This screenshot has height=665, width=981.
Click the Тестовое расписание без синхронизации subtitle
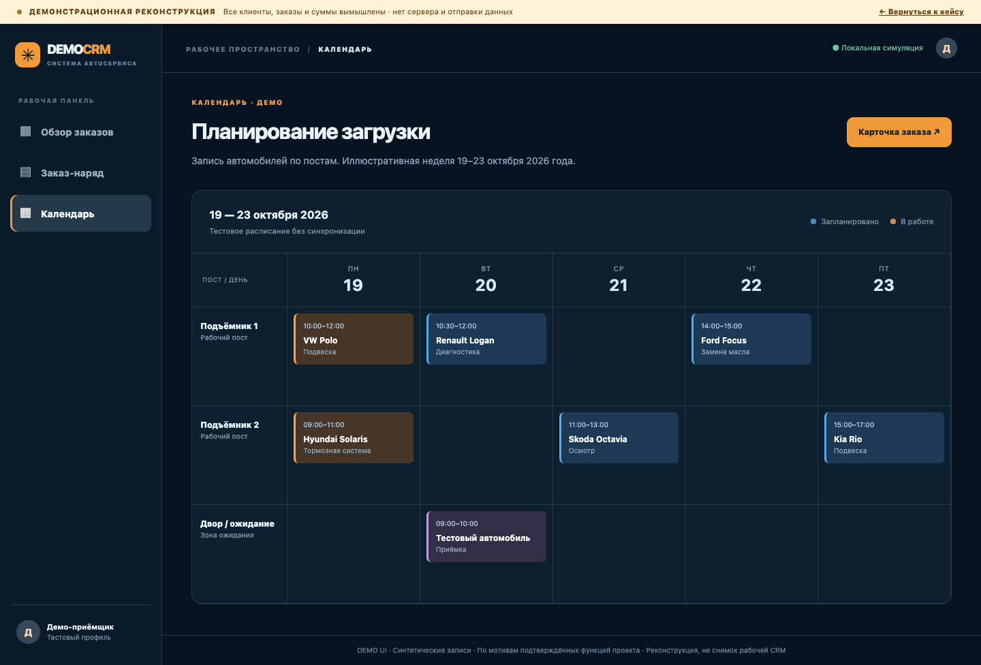[x=287, y=232]
